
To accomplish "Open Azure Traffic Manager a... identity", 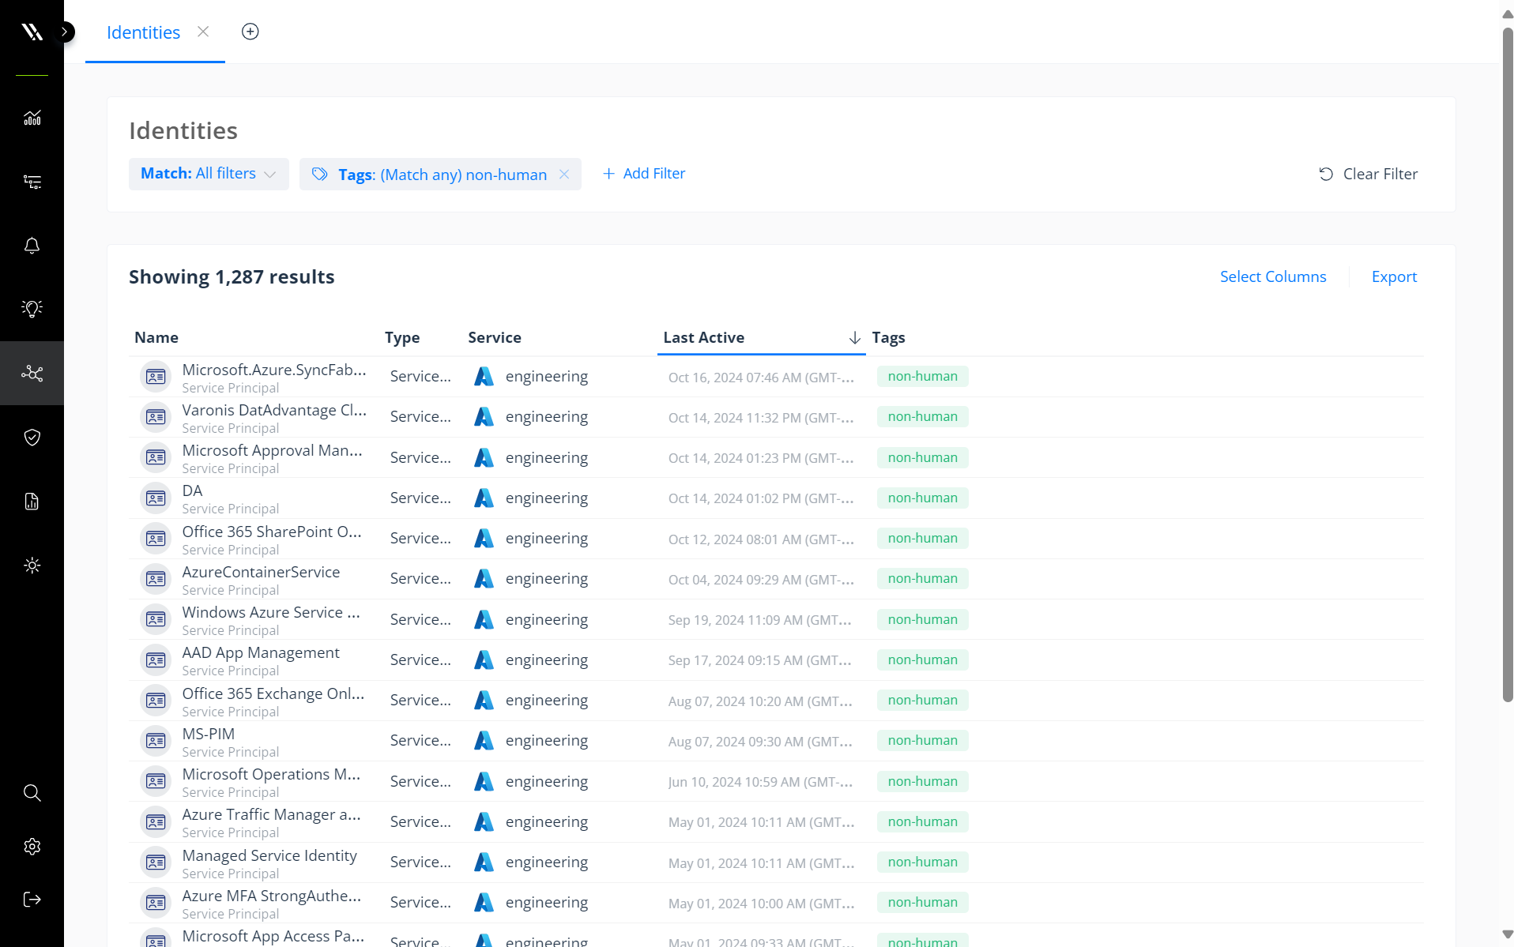I will pyautogui.click(x=271, y=815).
